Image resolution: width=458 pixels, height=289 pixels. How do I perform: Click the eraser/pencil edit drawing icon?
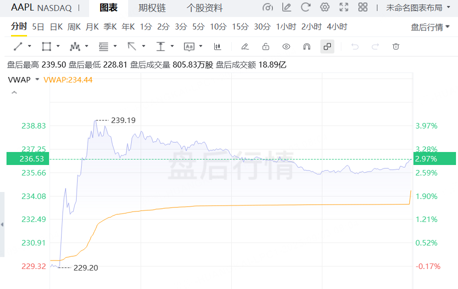click(x=245, y=46)
